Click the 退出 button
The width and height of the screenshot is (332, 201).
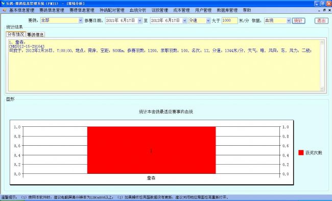point(321,20)
